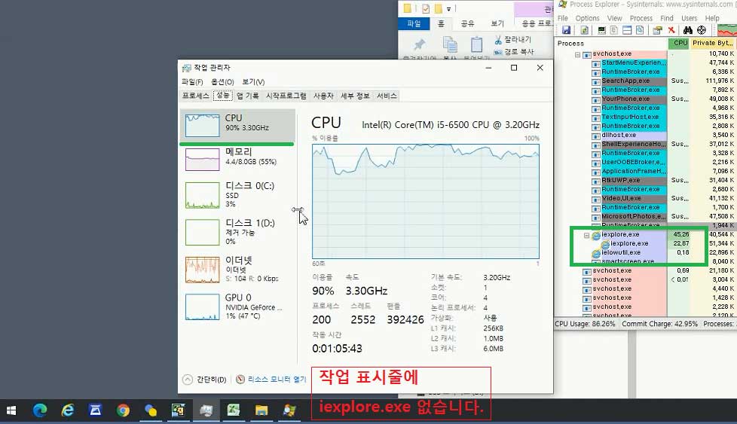Open 보기(V) menu in Task Manager
The image size is (737, 424).
click(253, 81)
